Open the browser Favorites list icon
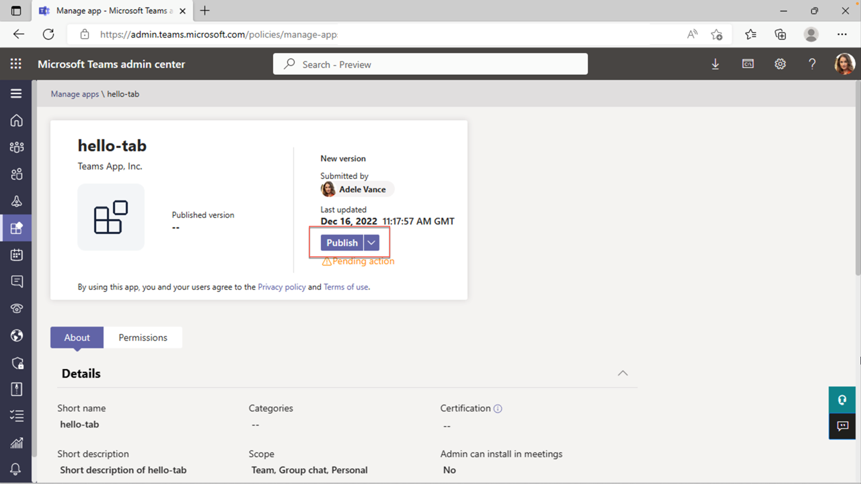 pos(750,34)
